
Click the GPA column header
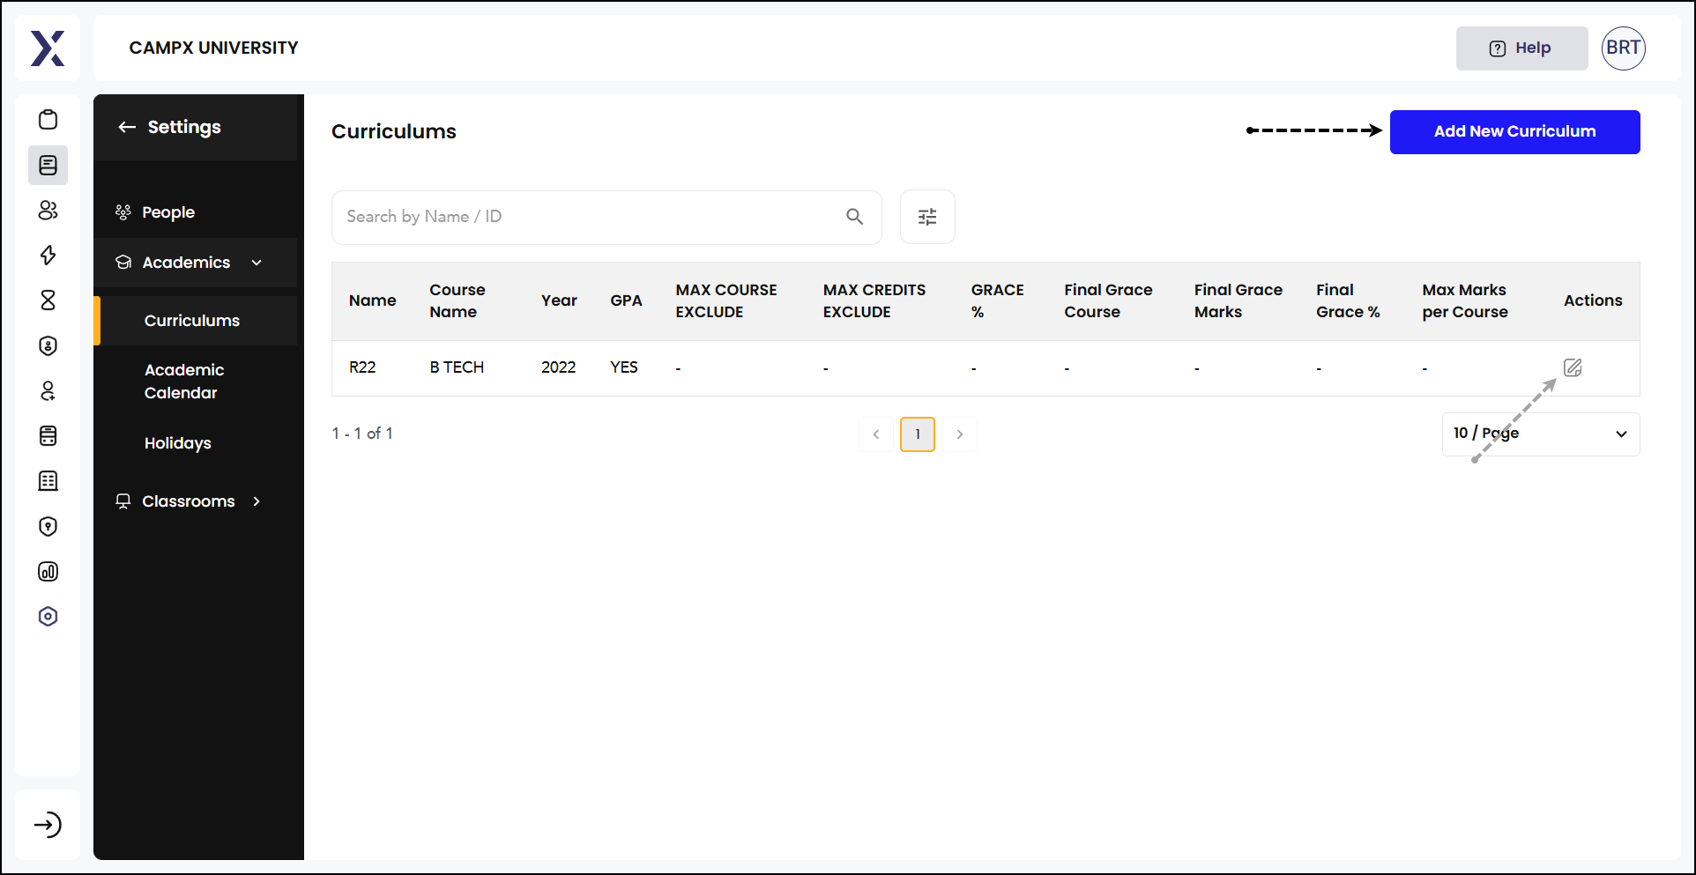pos(626,300)
